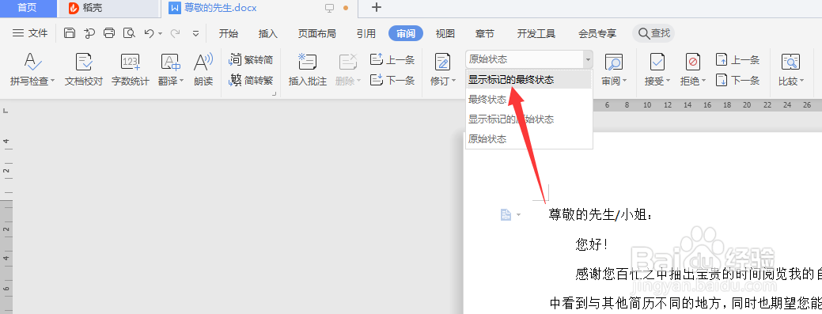Open the 页面布局 ribbon tab
This screenshot has height=314, width=822.
coord(317,33)
